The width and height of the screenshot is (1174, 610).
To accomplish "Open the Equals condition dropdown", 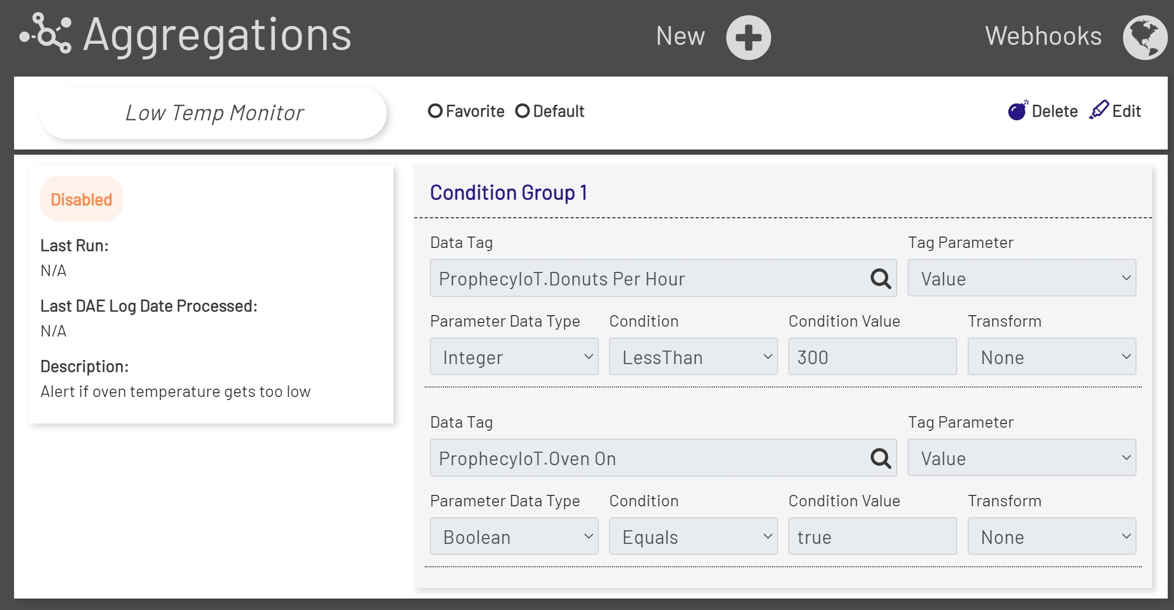I will 693,537.
